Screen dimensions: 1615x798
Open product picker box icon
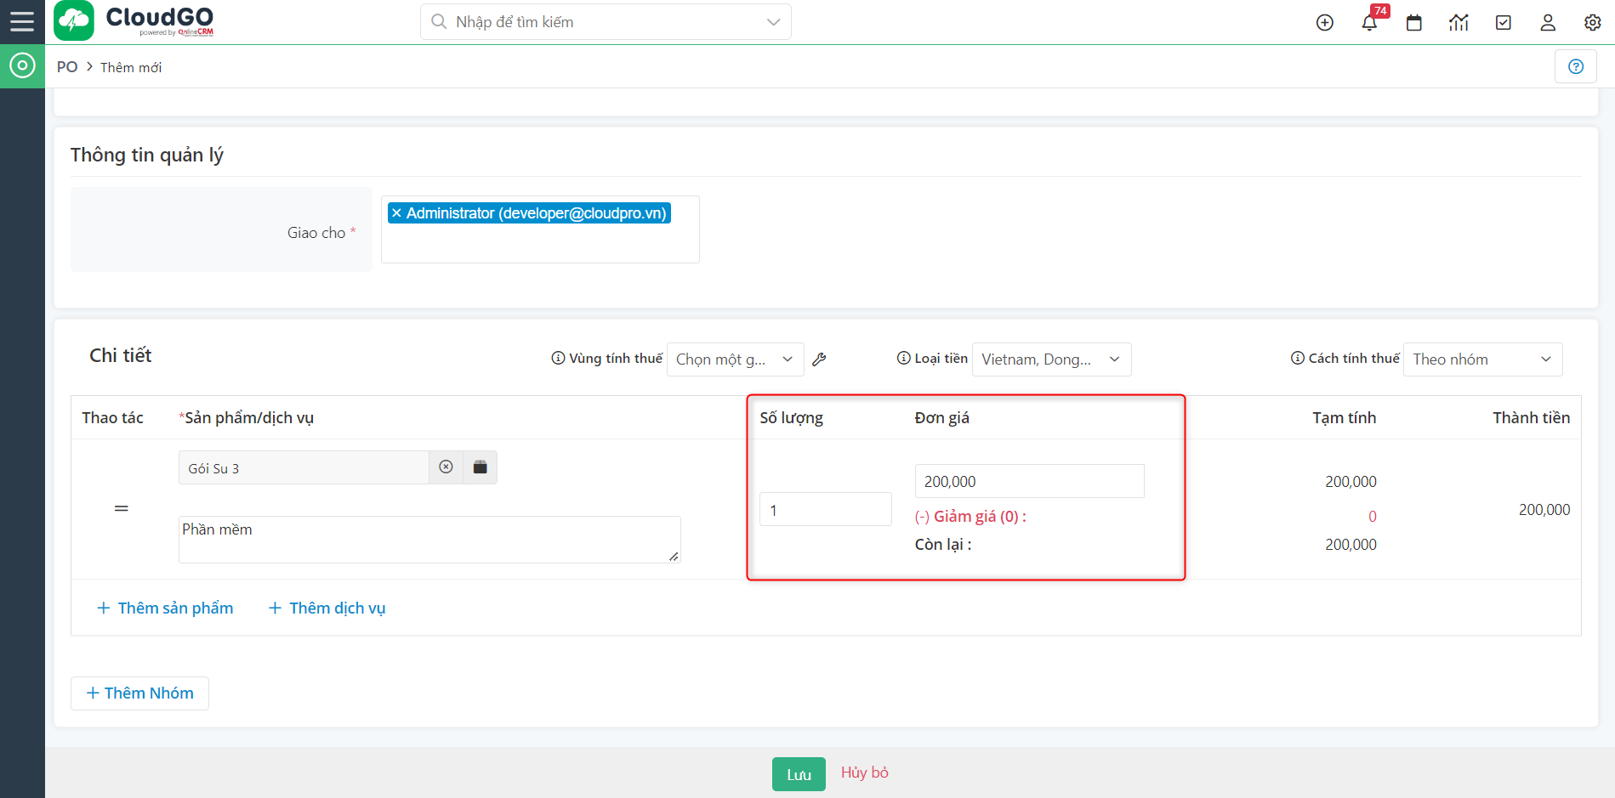pos(481,467)
